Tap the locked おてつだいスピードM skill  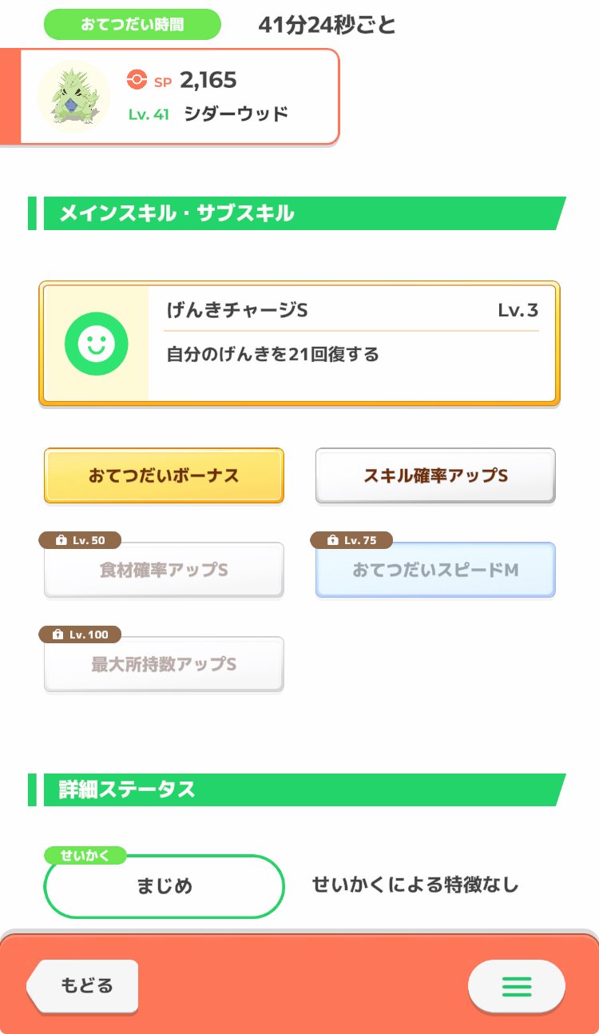(435, 571)
